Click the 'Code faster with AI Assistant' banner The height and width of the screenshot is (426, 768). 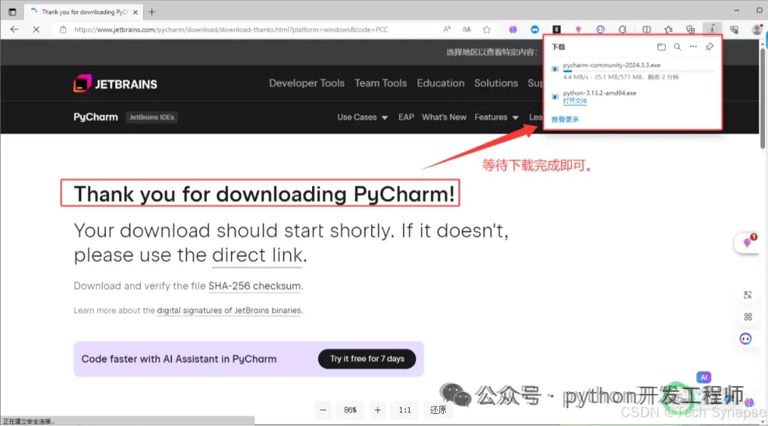coord(248,359)
